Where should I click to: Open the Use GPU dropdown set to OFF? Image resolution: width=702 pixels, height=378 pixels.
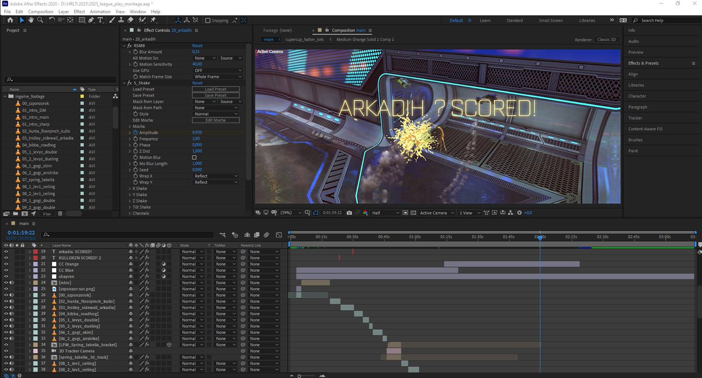click(x=217, y=71)
